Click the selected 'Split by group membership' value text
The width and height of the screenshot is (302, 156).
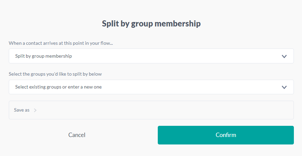43,56
